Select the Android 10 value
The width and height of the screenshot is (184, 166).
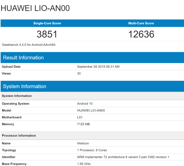tap(85, 104)
